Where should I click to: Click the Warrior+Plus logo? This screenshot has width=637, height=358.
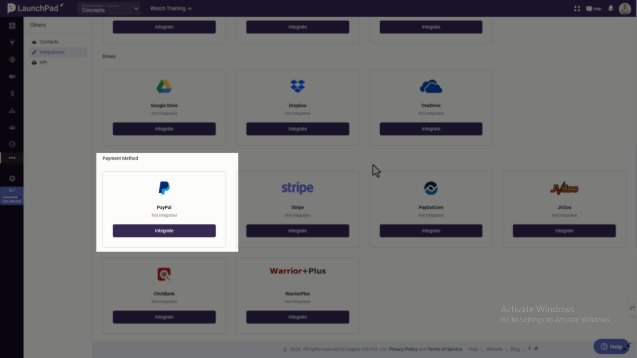tap(298, 271)
